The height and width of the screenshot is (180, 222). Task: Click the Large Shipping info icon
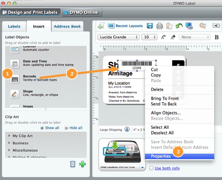127,129
